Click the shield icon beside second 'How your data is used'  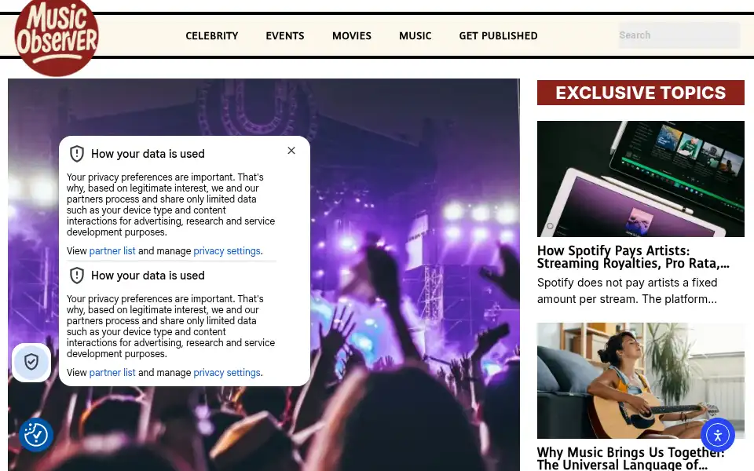point(77,276)
